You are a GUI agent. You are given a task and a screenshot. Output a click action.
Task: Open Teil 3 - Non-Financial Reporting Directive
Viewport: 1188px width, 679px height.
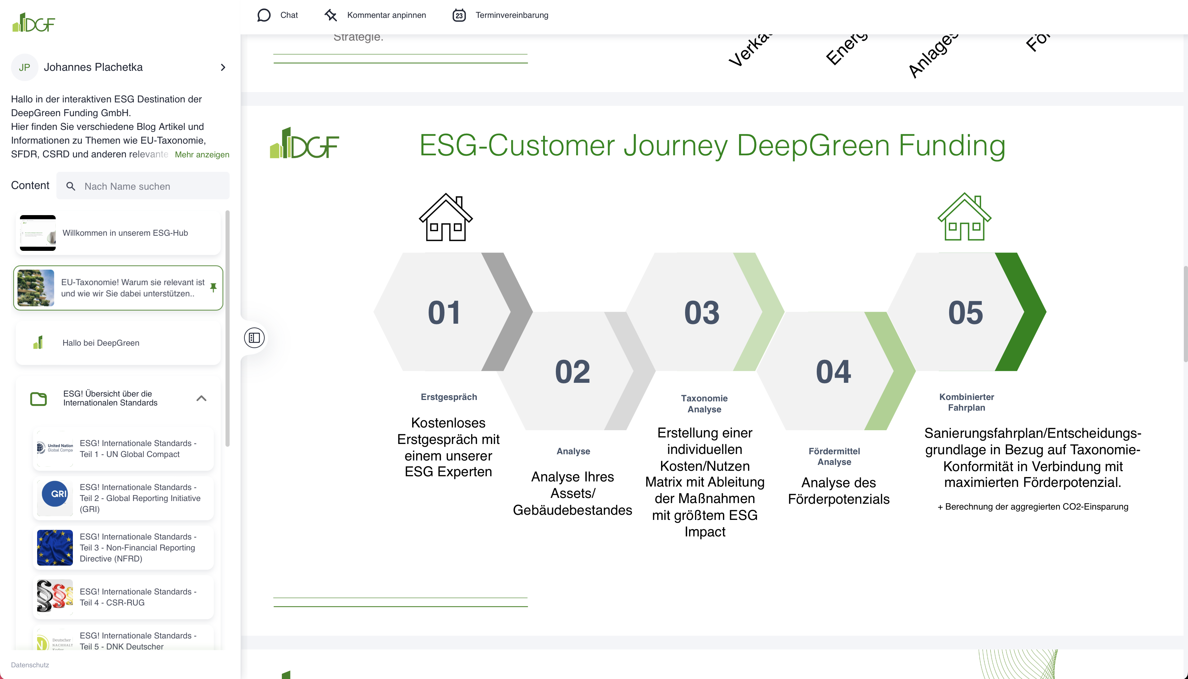coord(124,547)
